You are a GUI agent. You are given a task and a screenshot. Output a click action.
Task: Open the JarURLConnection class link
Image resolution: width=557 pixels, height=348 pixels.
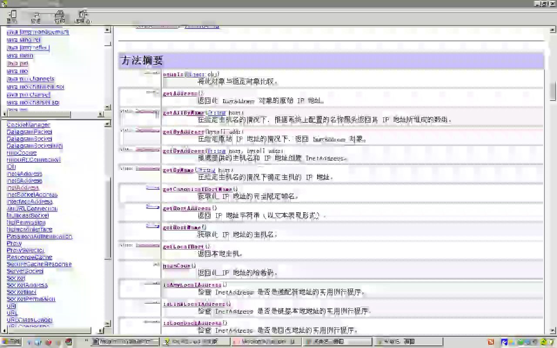(x=32, y=208)
